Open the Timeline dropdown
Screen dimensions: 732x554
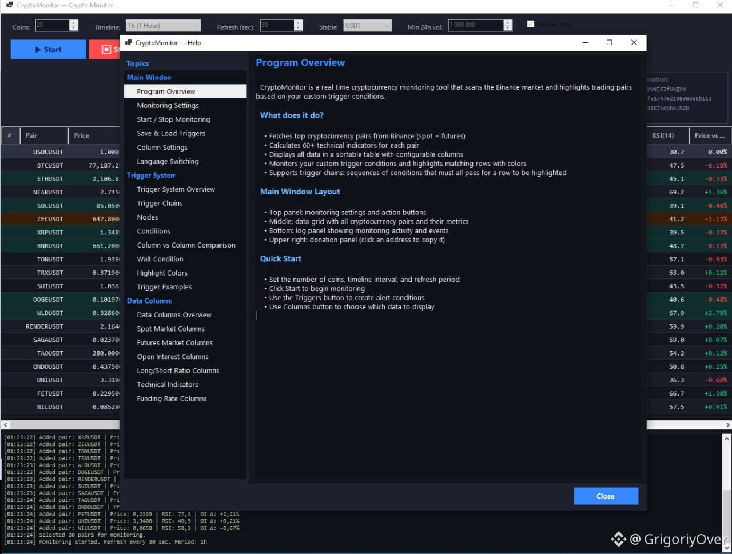(x=164, y=25)
